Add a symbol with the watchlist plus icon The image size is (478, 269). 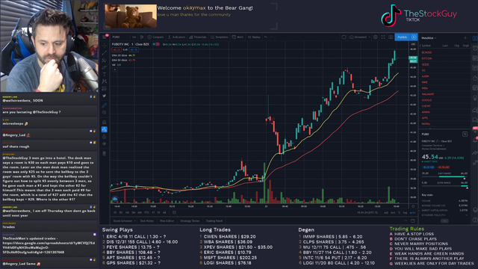point(465,38)
